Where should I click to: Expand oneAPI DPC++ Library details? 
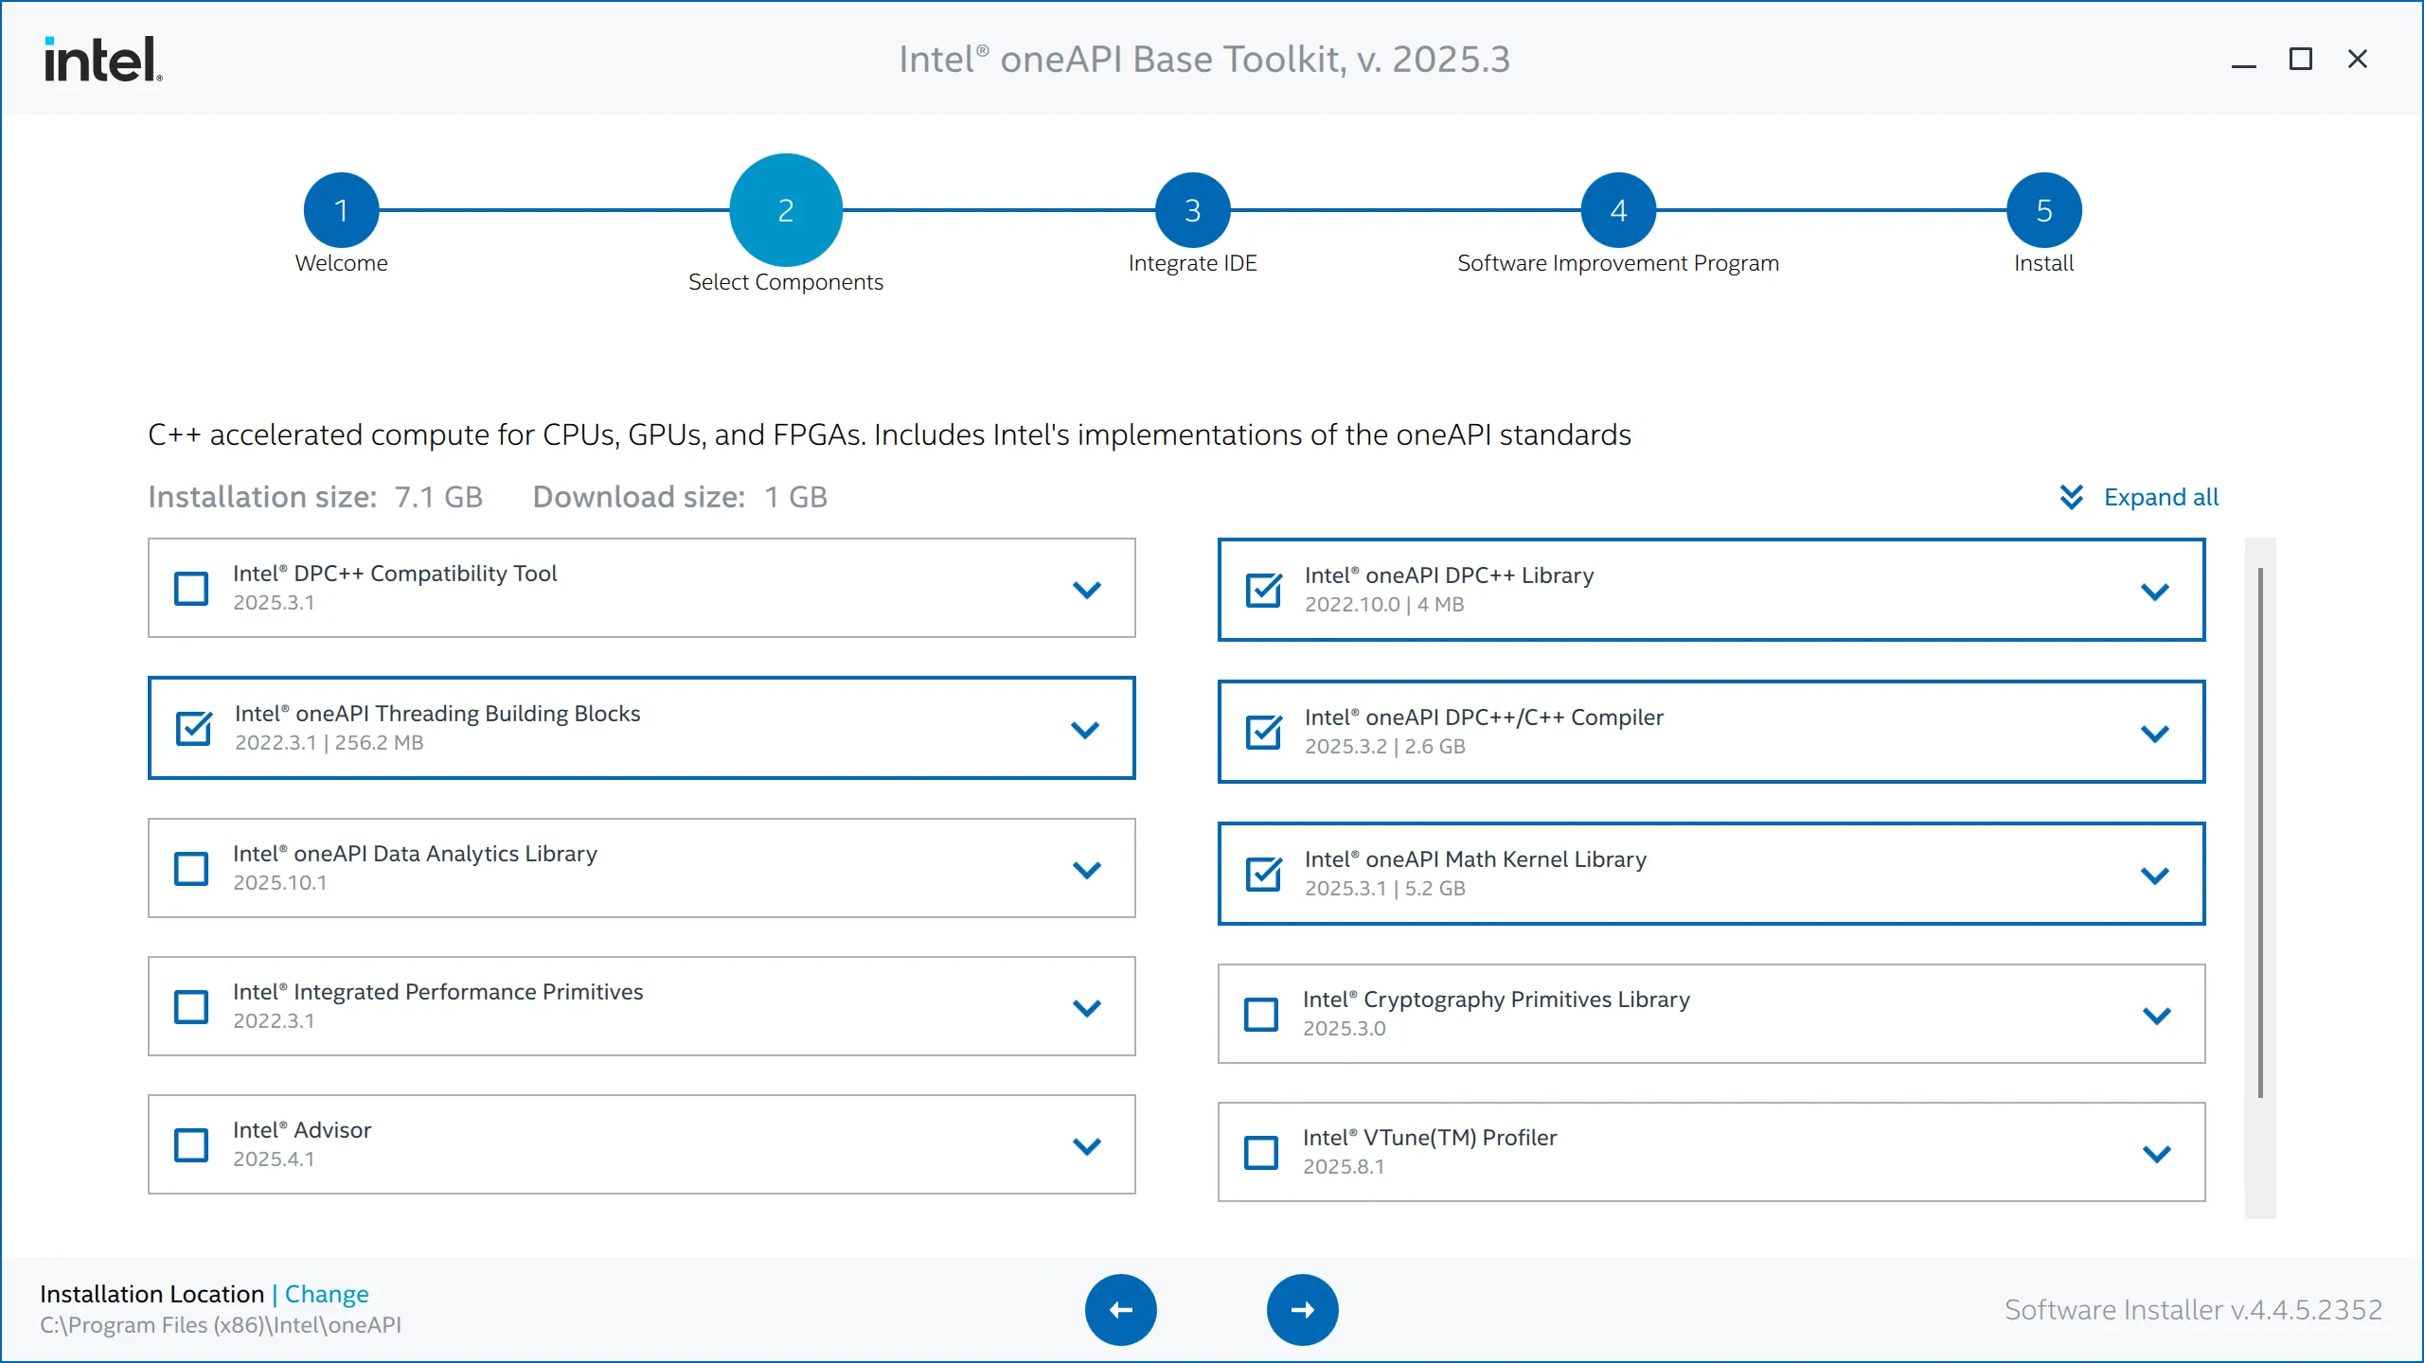coord(2155,592)
